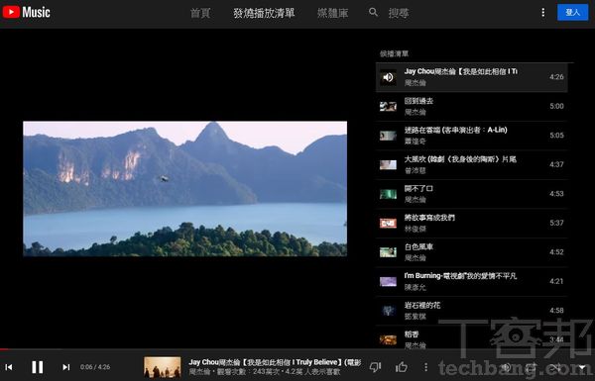The width and height of the screenshot is (595, 381).
Task: Click the 4:53 duration beside 開不了口
Action: 556,194
